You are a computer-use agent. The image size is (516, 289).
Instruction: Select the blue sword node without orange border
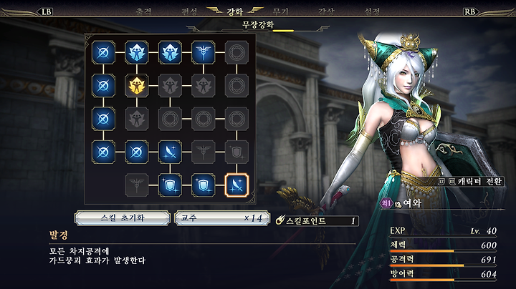click(x=170, y=152)
